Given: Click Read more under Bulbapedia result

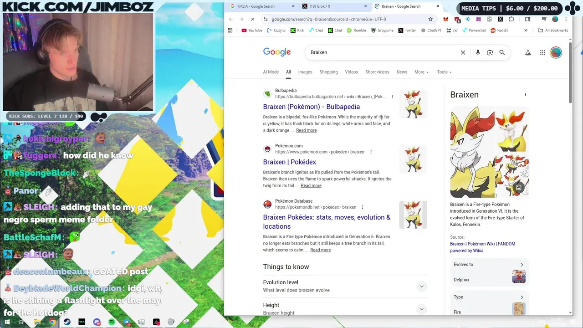Looking at the screenshot, I should [x=306, y=130].
